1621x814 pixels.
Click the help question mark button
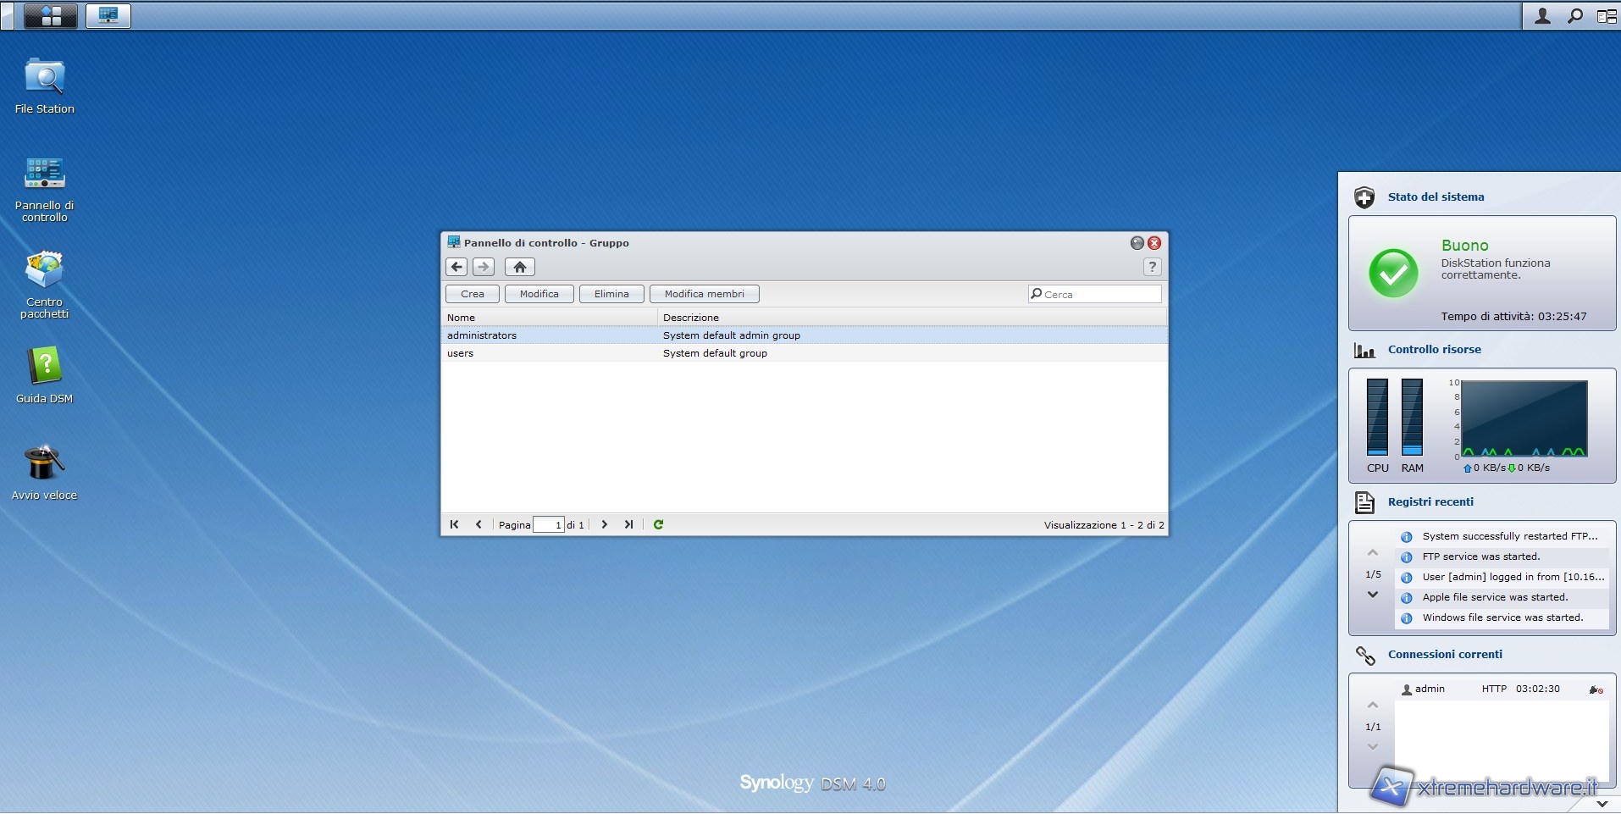1152,267
